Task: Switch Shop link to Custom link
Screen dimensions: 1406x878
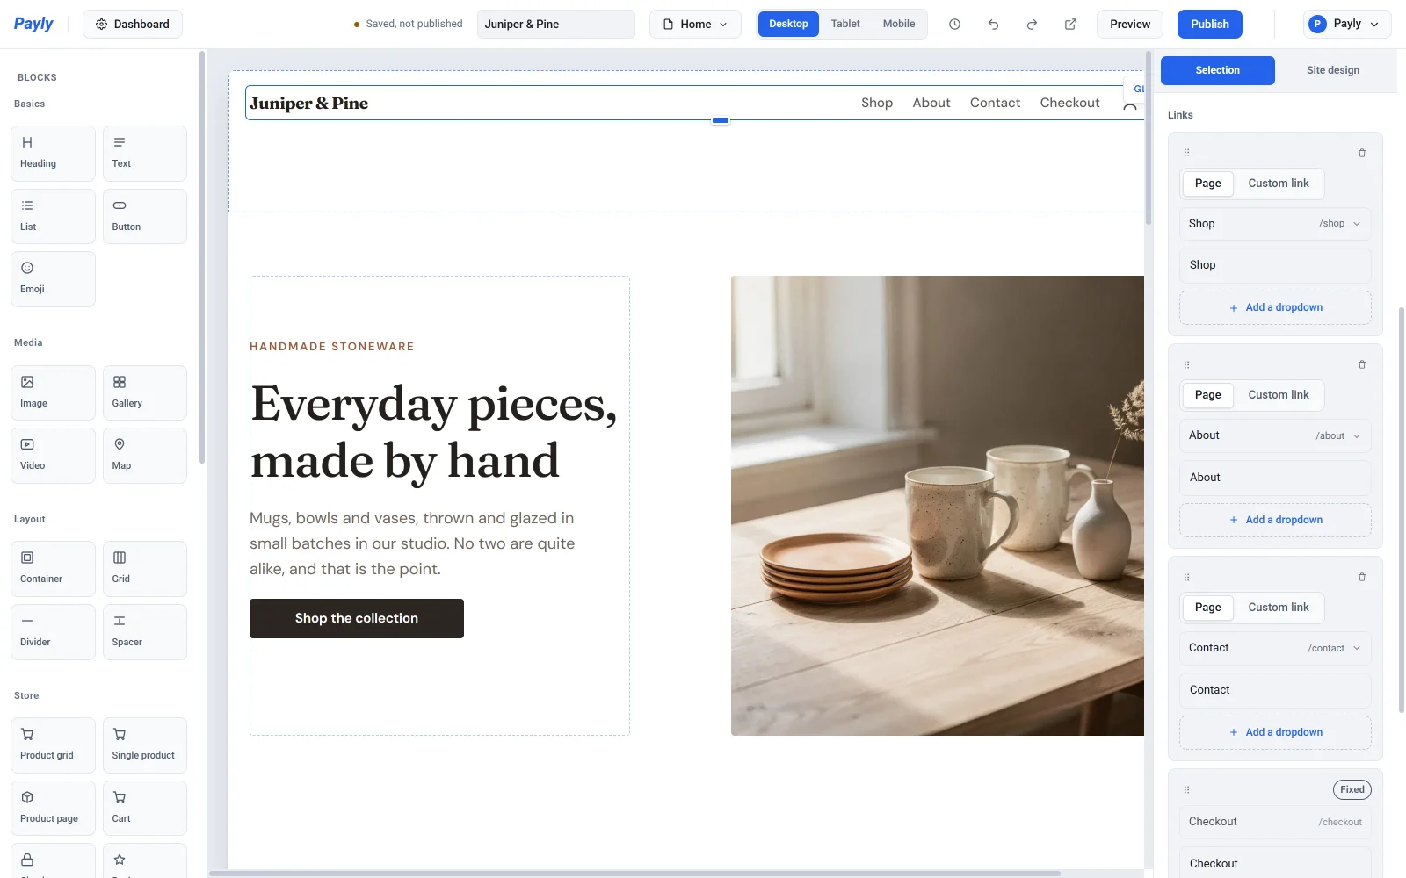Action: [1279, 184]
